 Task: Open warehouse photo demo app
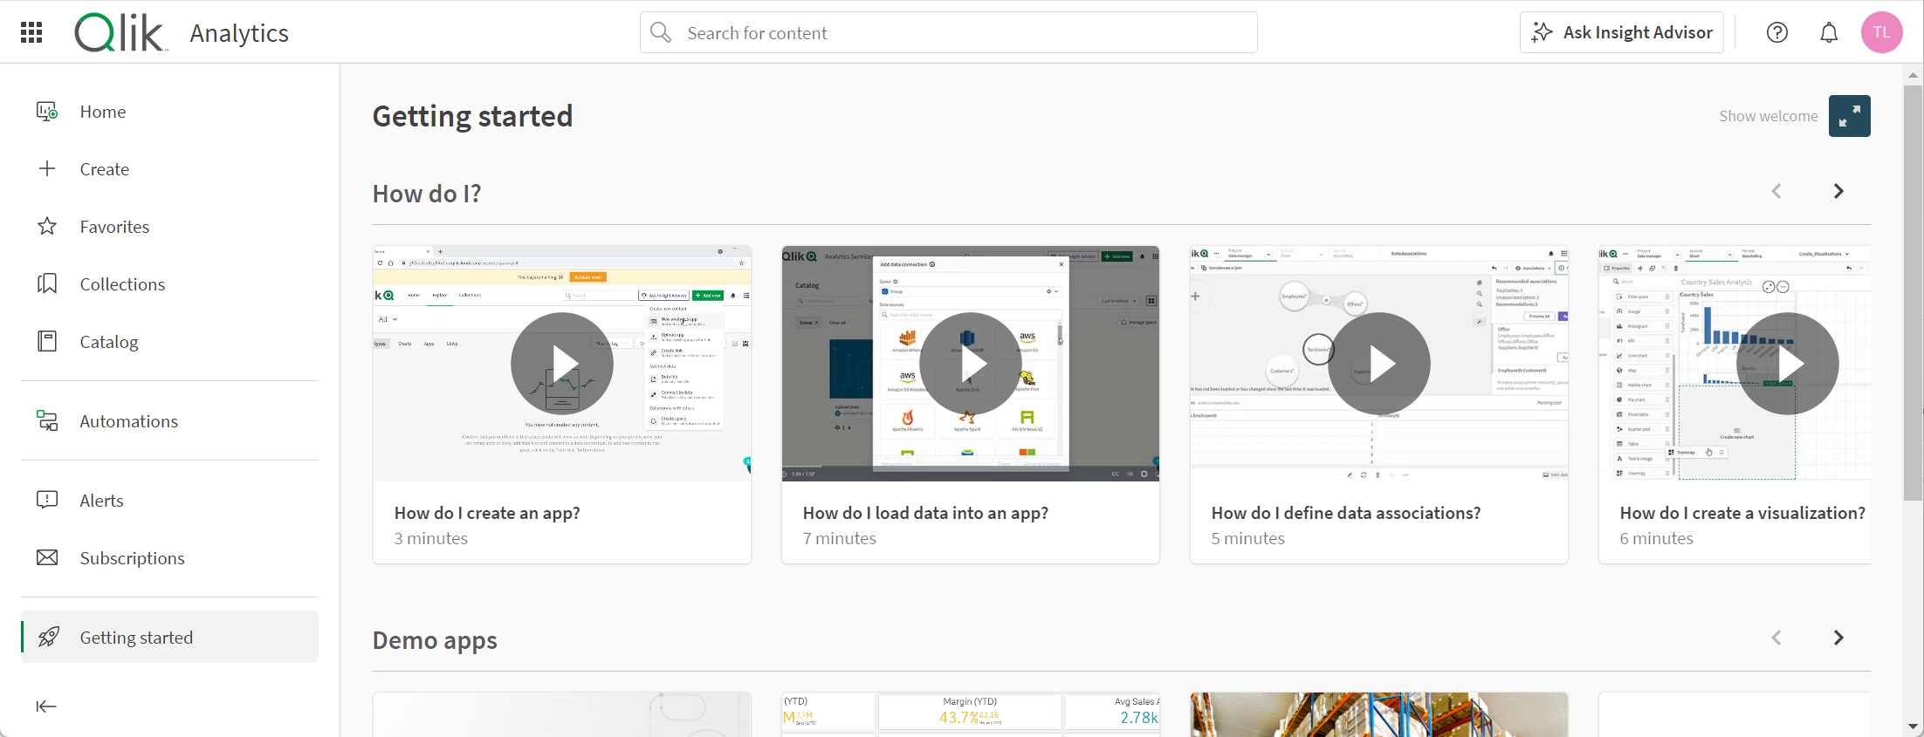pyautogui.click(x=1379, y=714)
